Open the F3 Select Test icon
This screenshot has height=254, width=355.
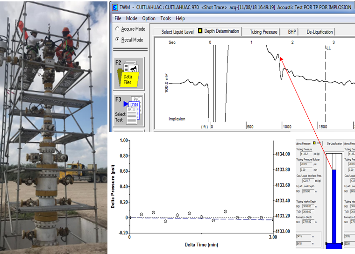128,110
